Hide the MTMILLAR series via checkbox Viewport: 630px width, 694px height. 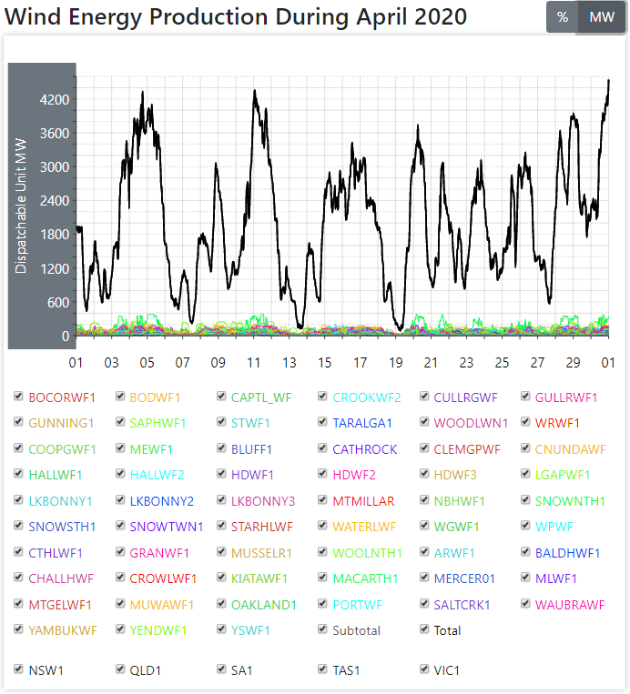(324, 500)
